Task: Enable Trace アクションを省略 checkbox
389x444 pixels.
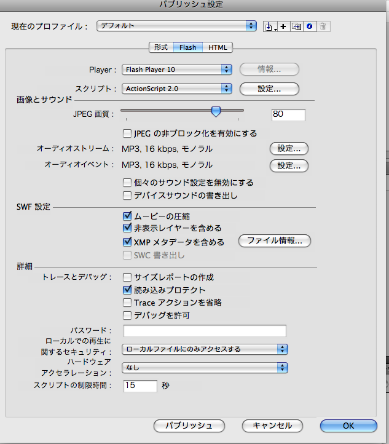Action: (127, 303)
